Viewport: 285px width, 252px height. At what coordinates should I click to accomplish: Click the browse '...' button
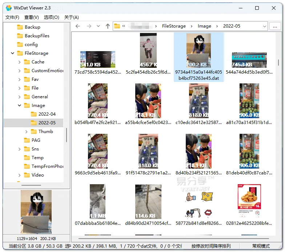(275, 26)
